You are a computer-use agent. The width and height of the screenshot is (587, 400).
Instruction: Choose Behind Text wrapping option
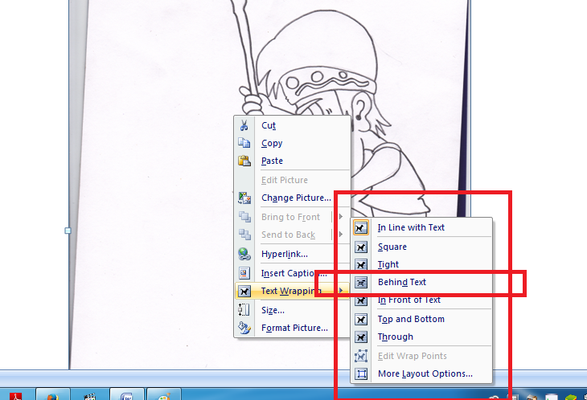click(x=421, y=282)
